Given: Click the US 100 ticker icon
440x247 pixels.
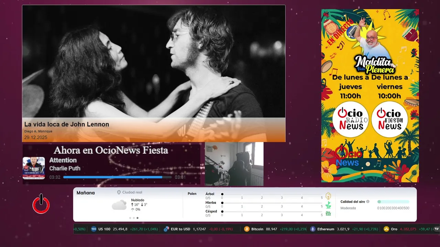Looking at the screenshot, I should (94, 229).
